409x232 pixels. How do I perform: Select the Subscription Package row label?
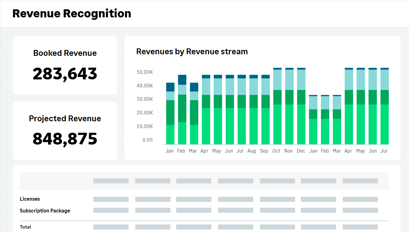click(45, 211)
